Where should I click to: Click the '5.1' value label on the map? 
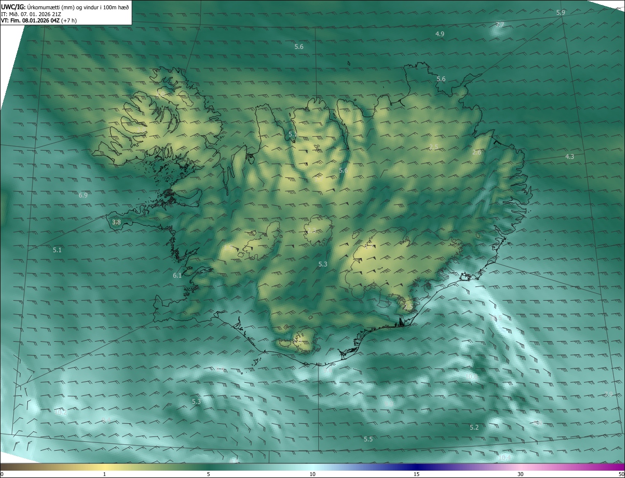57,250
